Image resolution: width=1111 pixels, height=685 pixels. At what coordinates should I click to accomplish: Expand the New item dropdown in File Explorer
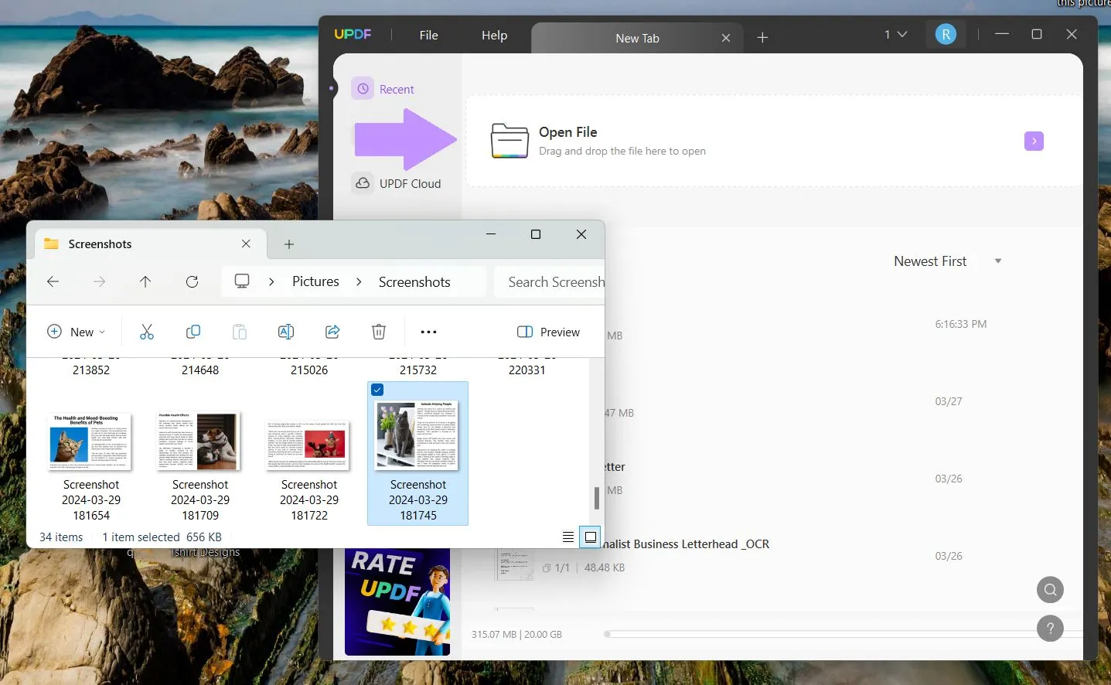pyautogui.click(x=76, y=332)
